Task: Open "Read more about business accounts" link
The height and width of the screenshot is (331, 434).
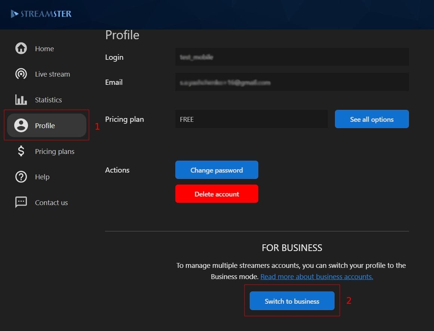Action: (x=317, y=276)
